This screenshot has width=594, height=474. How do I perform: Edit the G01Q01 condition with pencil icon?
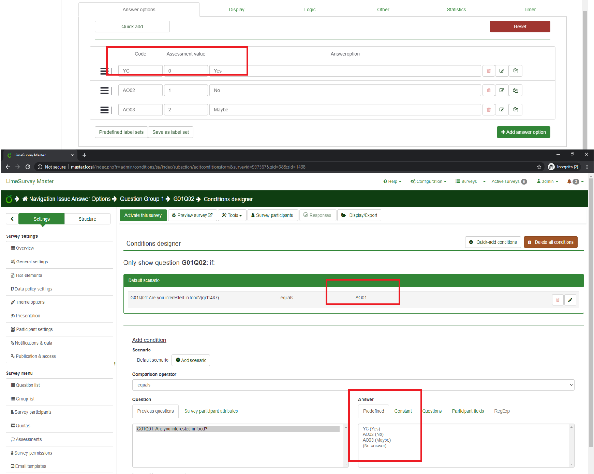coord(570,300)
